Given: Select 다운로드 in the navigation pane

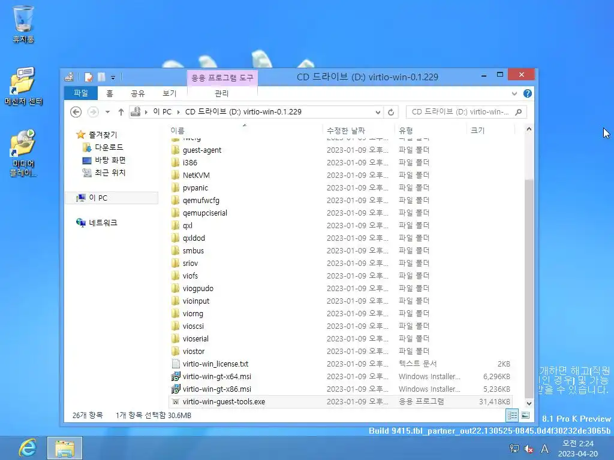Looking at the screenshot, I should click(109, 147).
